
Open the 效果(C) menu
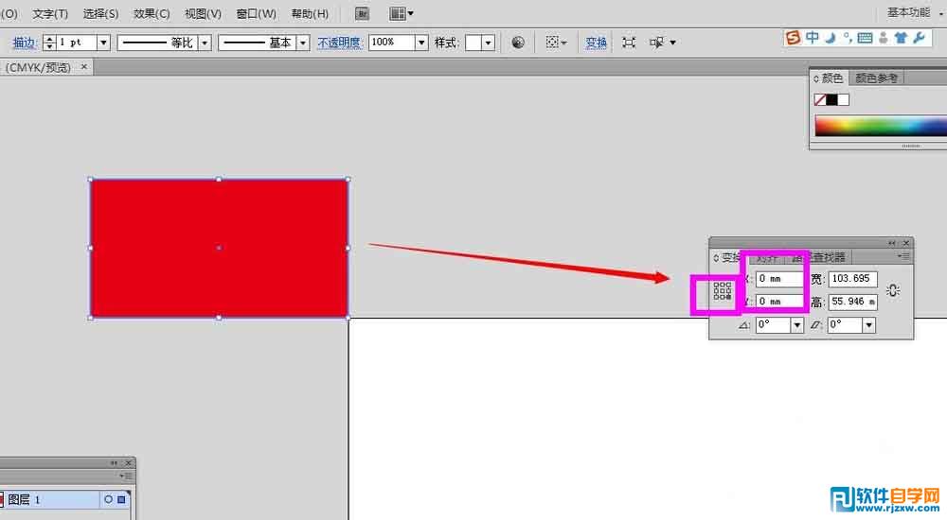pos(152,14)
